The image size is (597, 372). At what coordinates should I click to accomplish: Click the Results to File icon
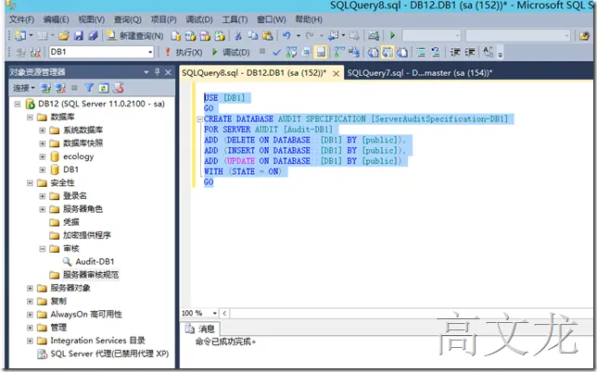click(402, 52)
